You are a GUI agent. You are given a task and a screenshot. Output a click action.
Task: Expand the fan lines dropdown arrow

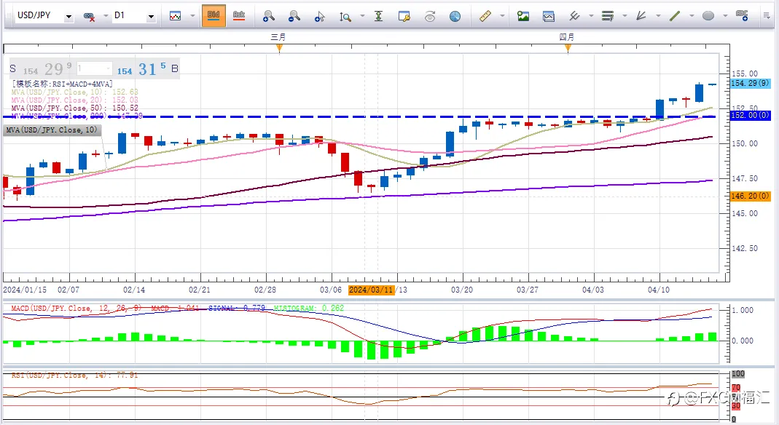658,16
